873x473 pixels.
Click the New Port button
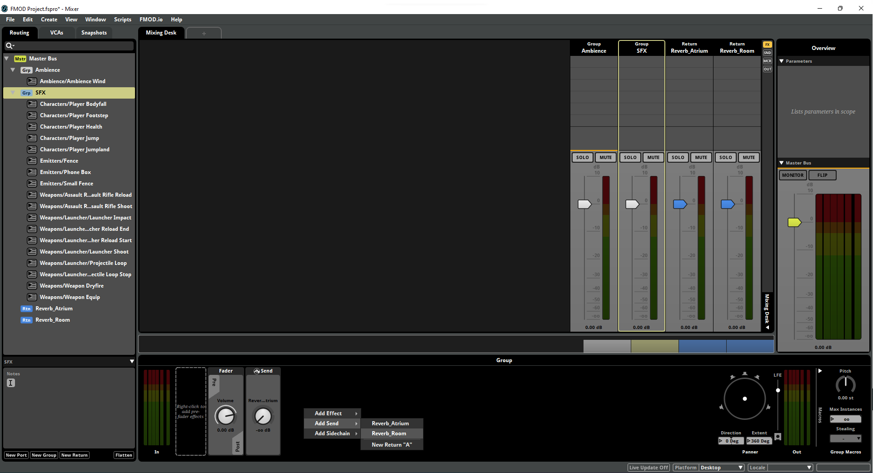[x=16, y=455]
